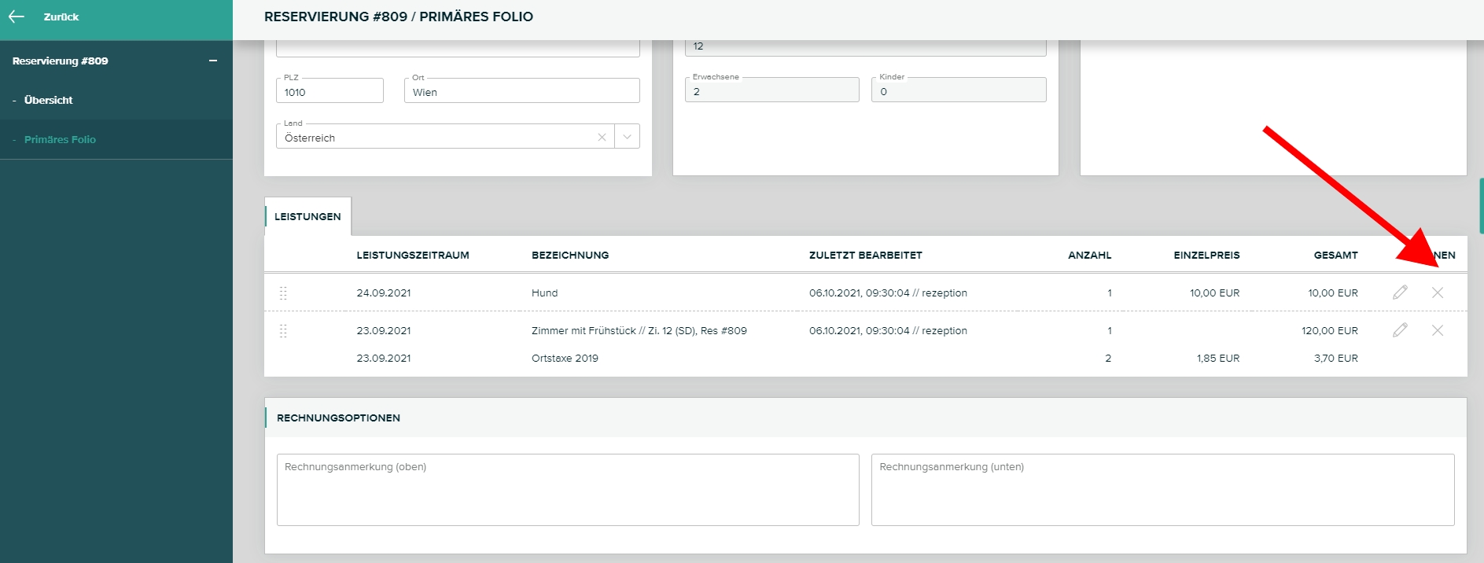
Task: Edit the Hund service row with pencil icon
Action: (1400, 293)
